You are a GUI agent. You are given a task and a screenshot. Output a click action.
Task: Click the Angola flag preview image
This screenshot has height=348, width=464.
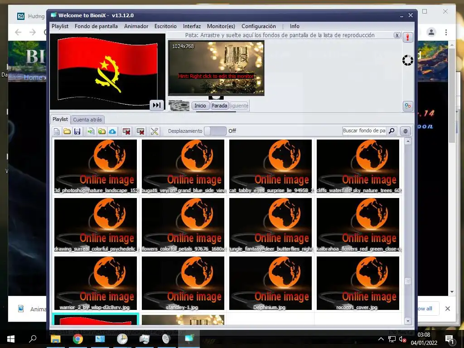[107, 71]
